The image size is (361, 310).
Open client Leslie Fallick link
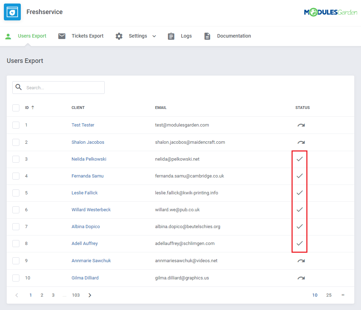(x=85, y=193)
